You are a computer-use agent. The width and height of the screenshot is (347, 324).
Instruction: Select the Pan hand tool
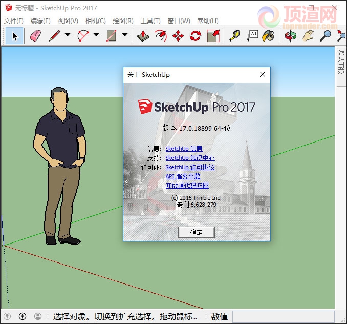pos(308,36)
